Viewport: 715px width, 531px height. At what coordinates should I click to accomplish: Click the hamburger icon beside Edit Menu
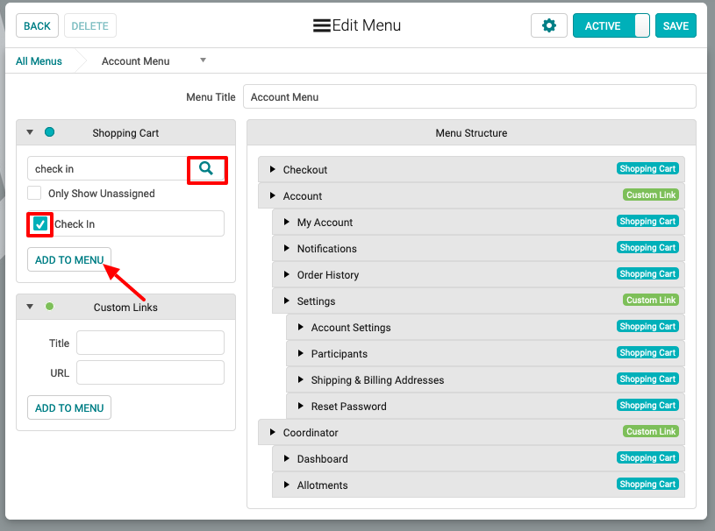pos(321,25)
